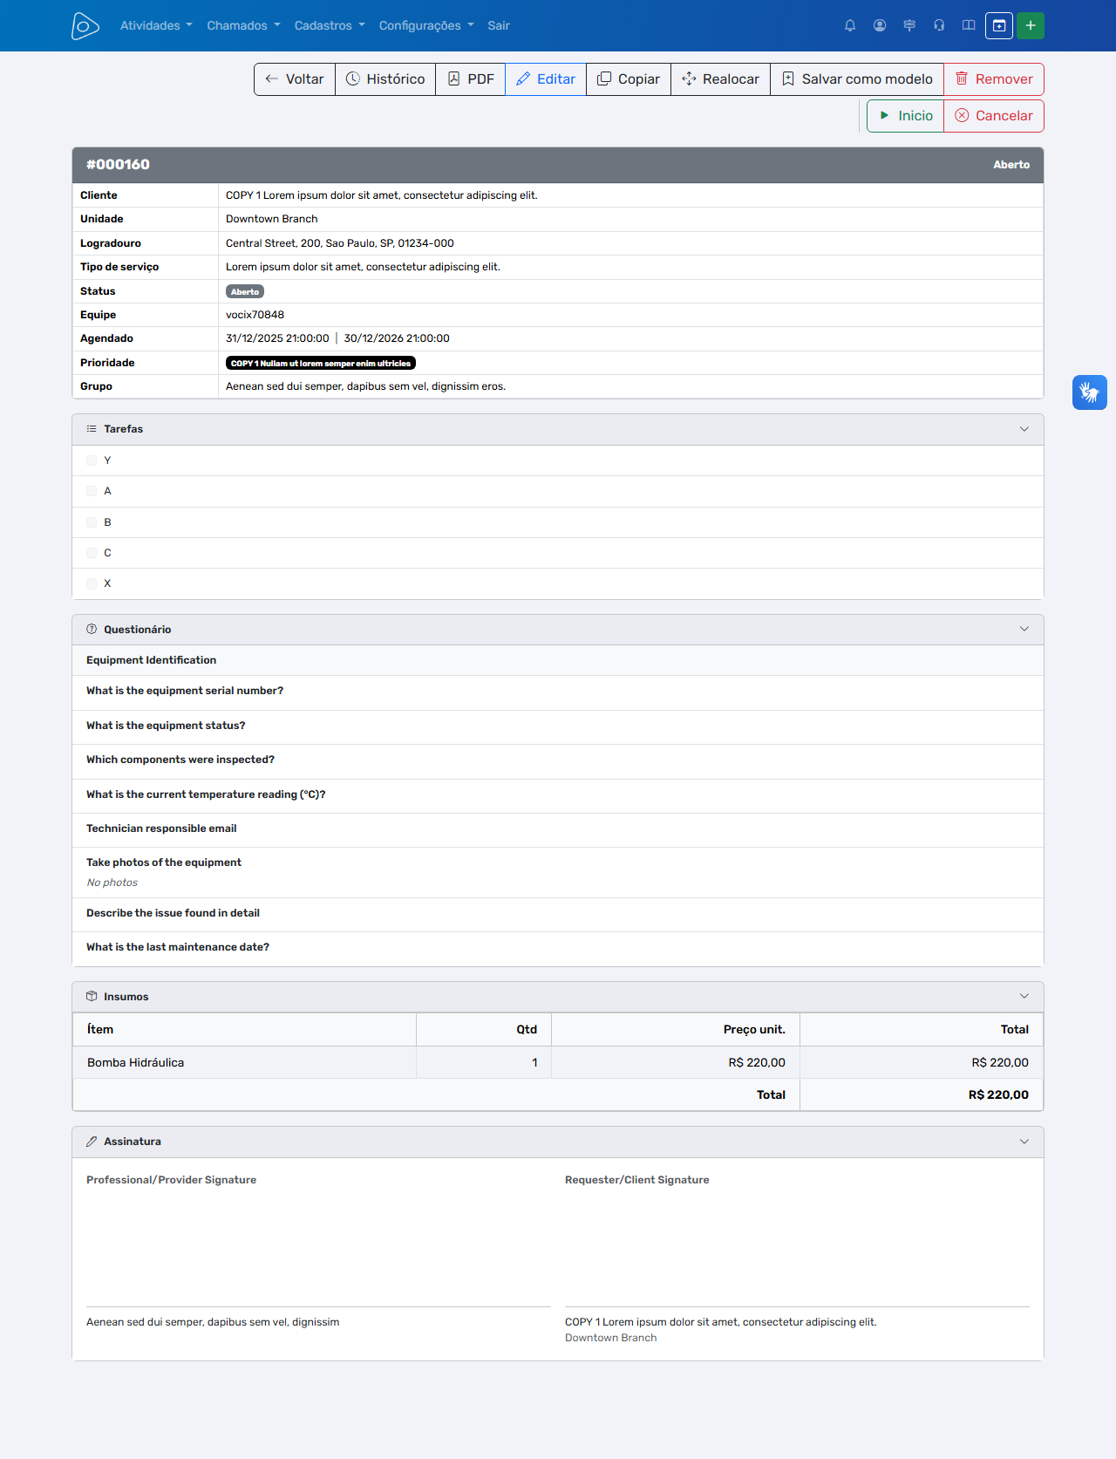Click the sign language accessibility widget
The height and width of the screenshot is (1459, 1116).
pyautogui.click(x=1090, y=392)
